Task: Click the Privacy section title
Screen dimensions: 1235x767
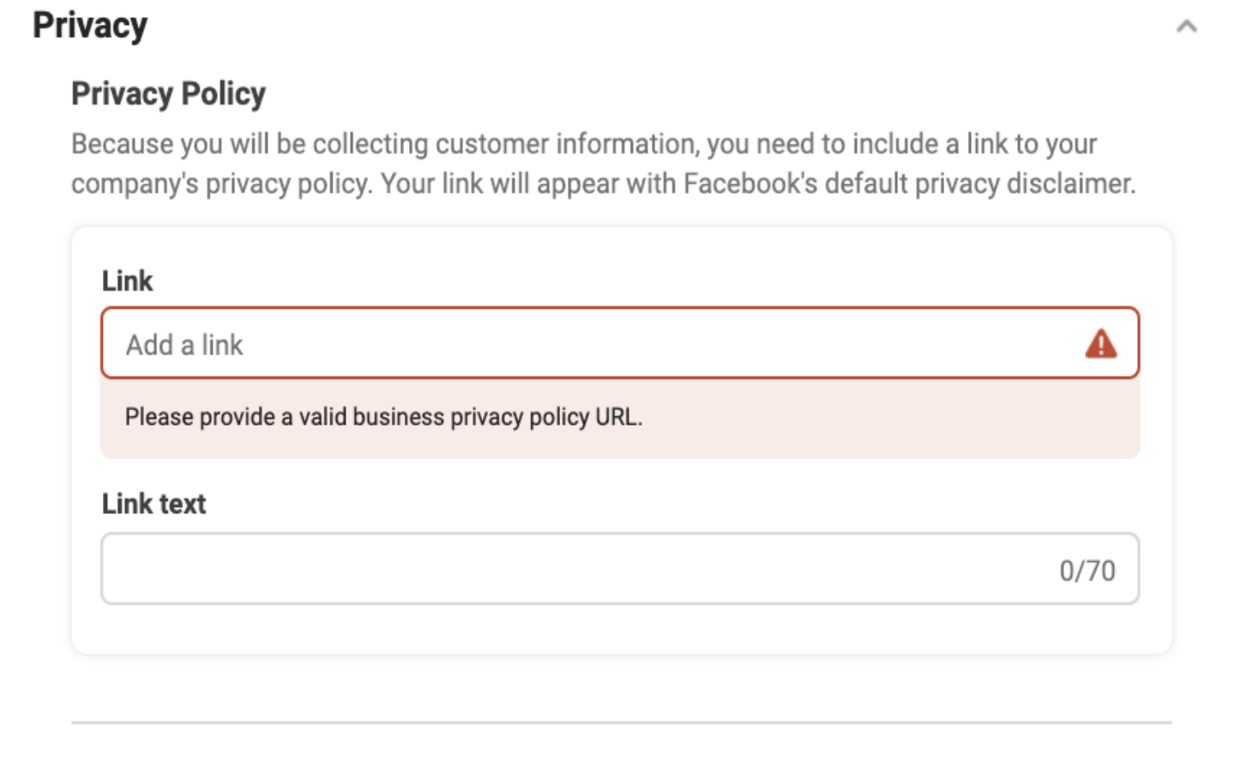Action: pyautogui.click(x=90, y=26)
